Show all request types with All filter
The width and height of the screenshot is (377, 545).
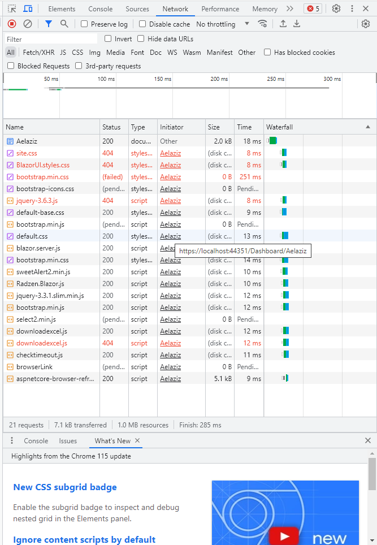[x=11, y=53]
